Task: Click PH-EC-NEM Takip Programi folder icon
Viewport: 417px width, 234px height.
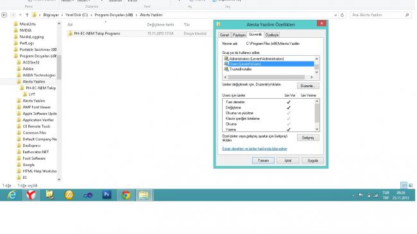Action: tap(70, 33)
